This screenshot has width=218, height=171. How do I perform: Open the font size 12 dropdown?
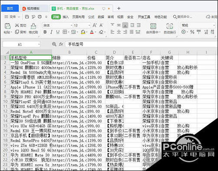point(89,26)
